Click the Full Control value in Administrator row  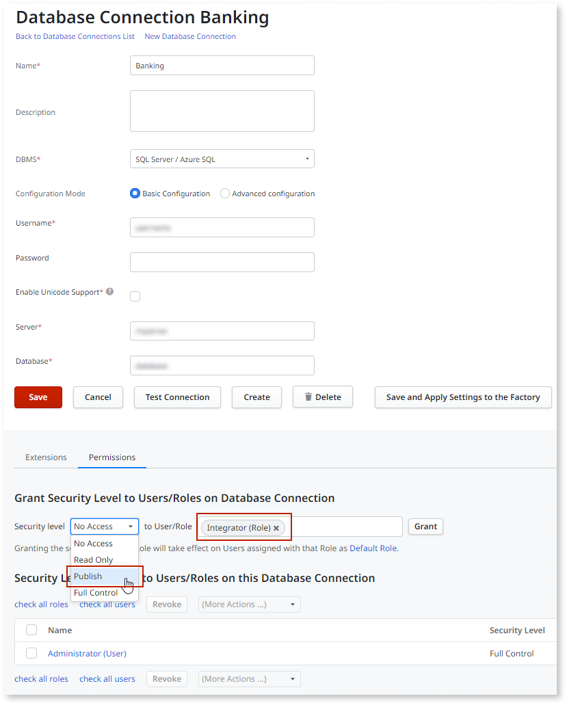(x=512, y=653)
